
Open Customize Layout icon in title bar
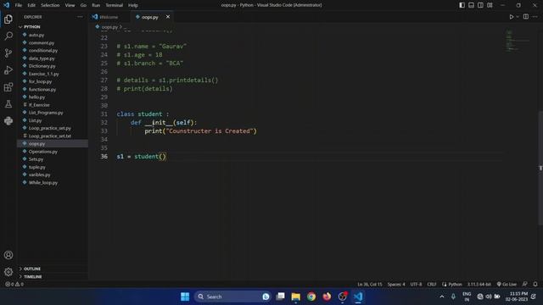pos(490,5)
